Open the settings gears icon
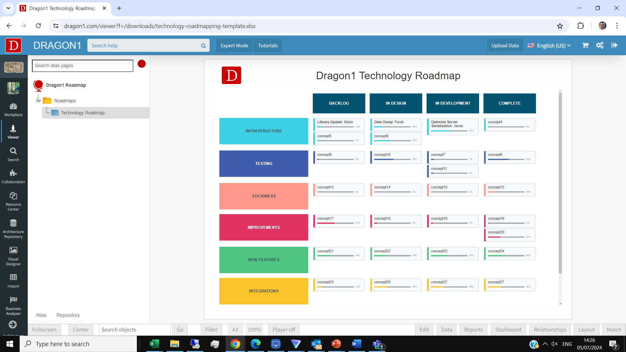Screen dimensions: 626x352 [x=600, y=45]
